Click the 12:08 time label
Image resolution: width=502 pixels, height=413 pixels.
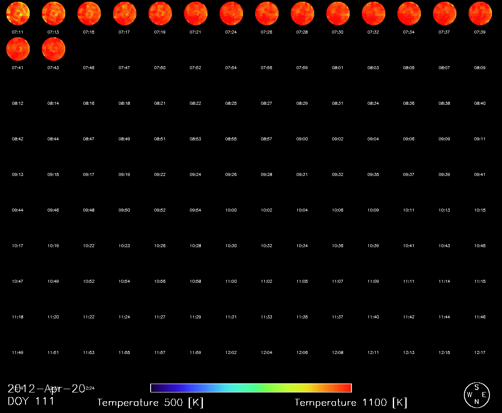click(338, 352)
